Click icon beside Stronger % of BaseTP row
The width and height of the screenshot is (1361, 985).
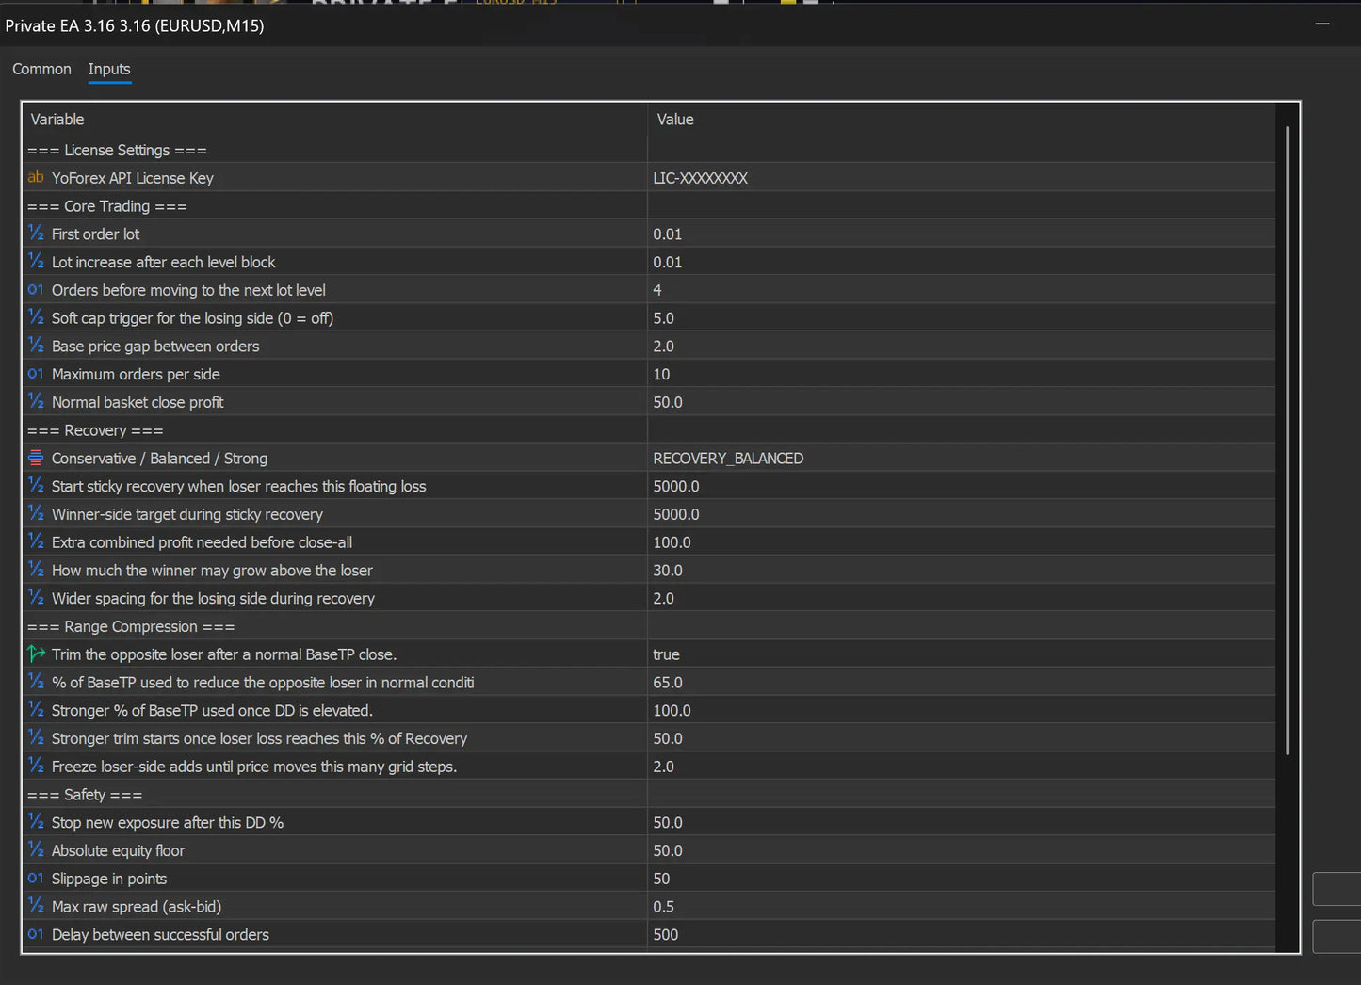pos(36,710)
